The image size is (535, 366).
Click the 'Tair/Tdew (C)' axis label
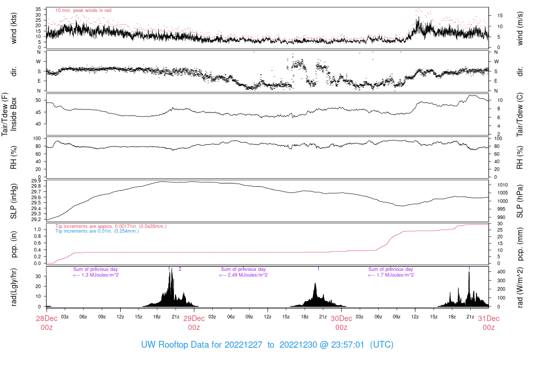coord(520,115)
